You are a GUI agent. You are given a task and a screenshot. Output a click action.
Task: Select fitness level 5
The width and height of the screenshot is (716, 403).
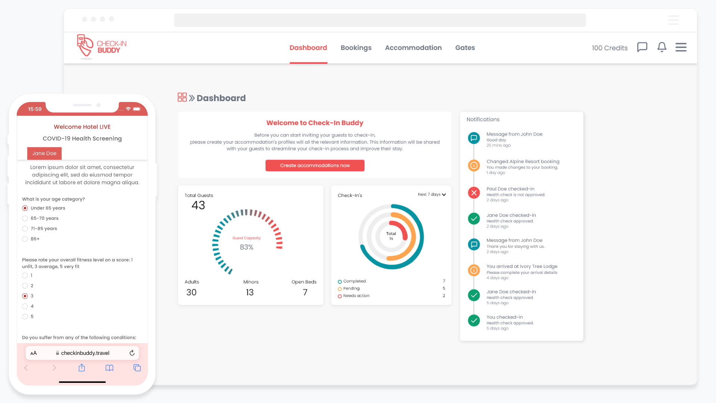[25, 316]
